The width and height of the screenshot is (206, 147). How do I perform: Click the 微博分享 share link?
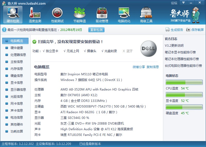tap(139, 67)
